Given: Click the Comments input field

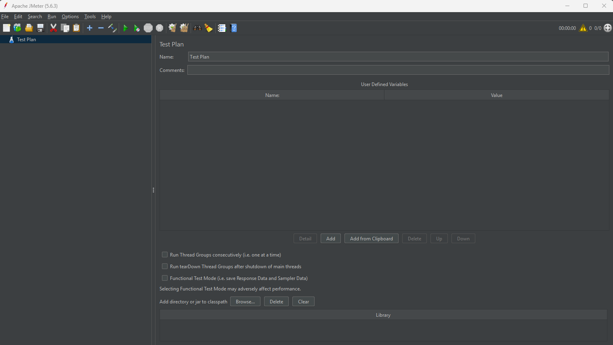Looking at the screenshot, I should point(398,70).
